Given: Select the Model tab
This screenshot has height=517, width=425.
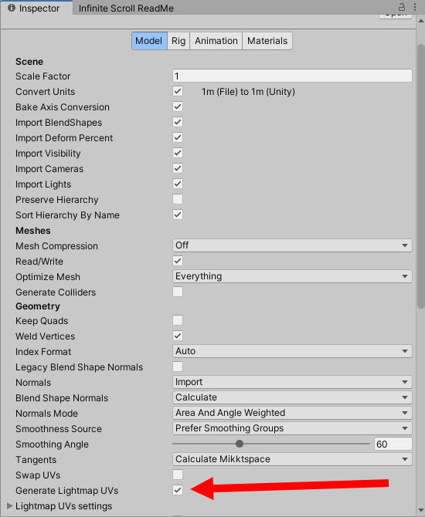Looking at the screenshot, I should (149, 41).
